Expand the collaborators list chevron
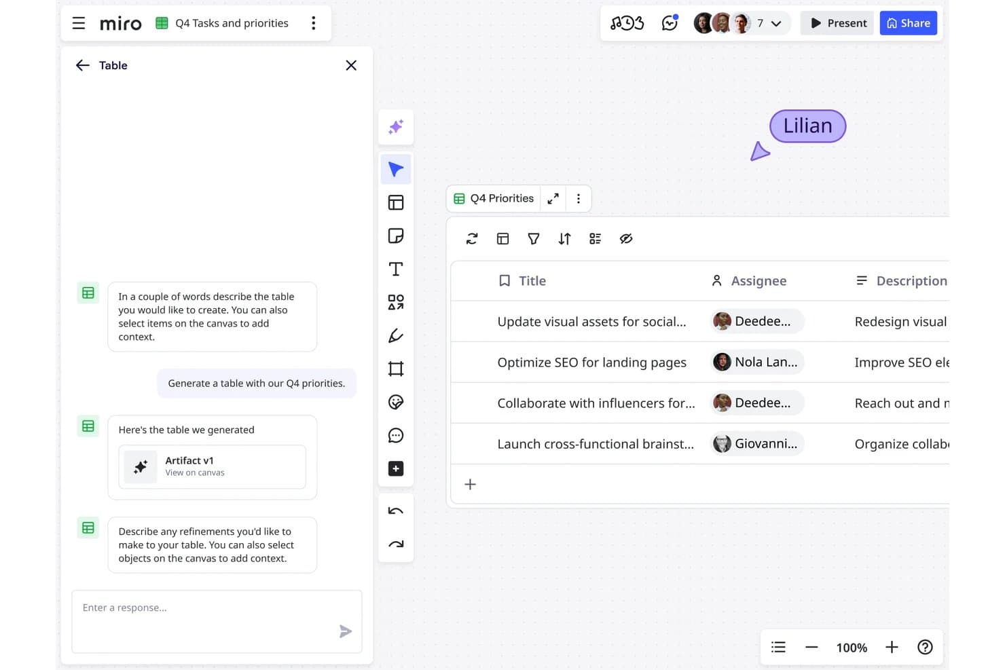Screen dimensions: 1005x670 pyautogui.click(x=776, y=23)
